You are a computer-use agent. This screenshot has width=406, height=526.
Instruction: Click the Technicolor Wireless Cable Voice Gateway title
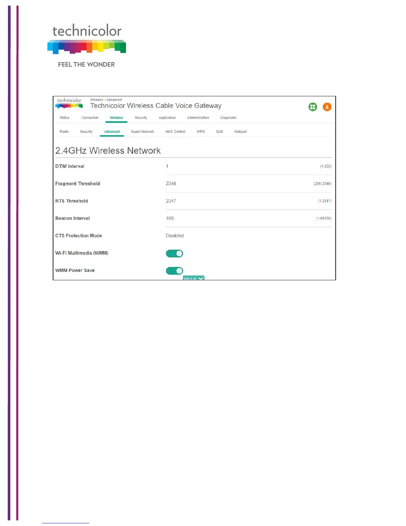(x=156, y=106)
